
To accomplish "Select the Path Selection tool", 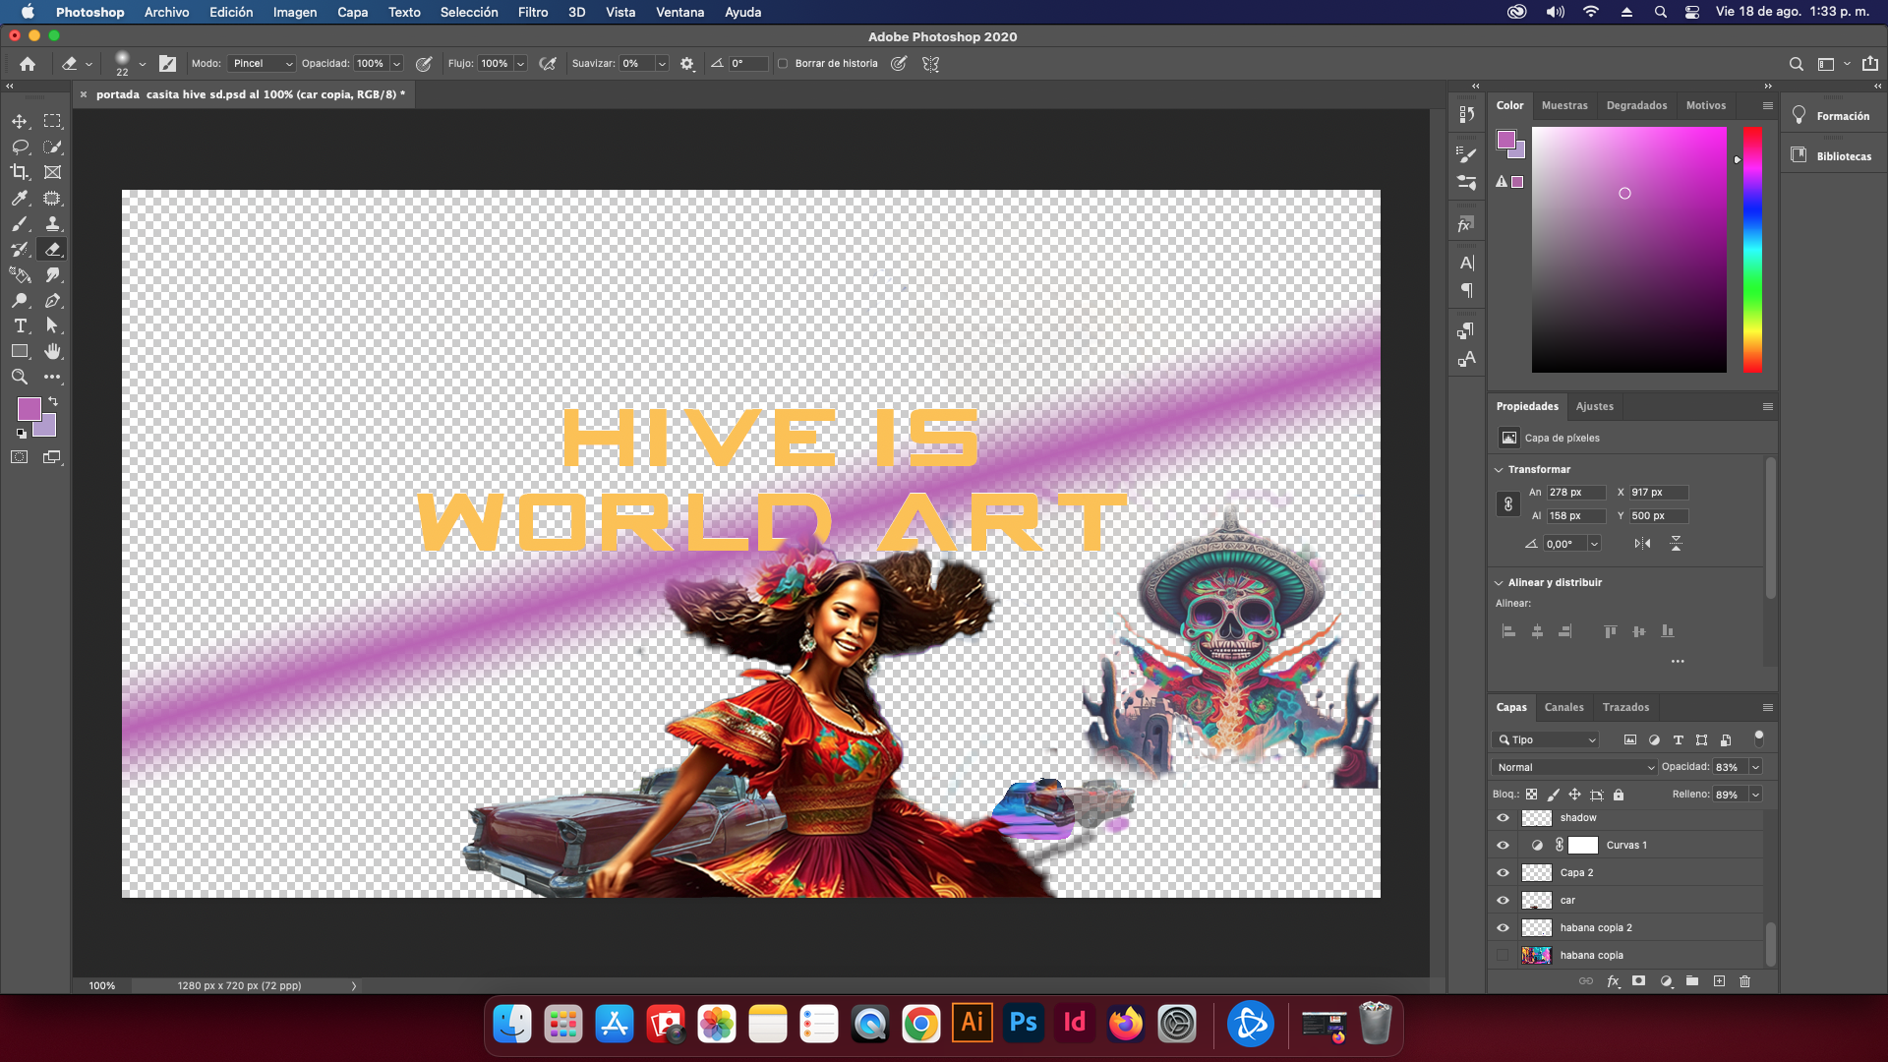I will point(52,325).
